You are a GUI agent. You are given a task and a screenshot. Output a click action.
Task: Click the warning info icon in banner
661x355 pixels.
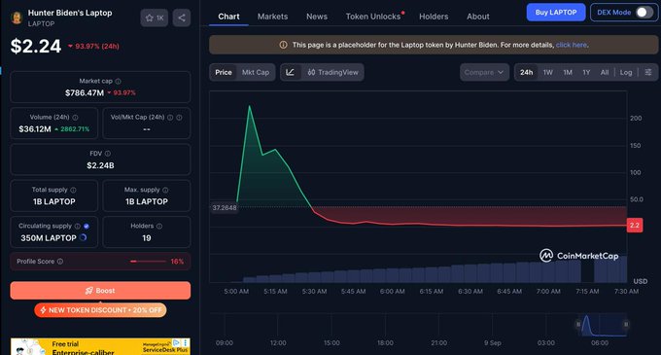click(283, 45)
